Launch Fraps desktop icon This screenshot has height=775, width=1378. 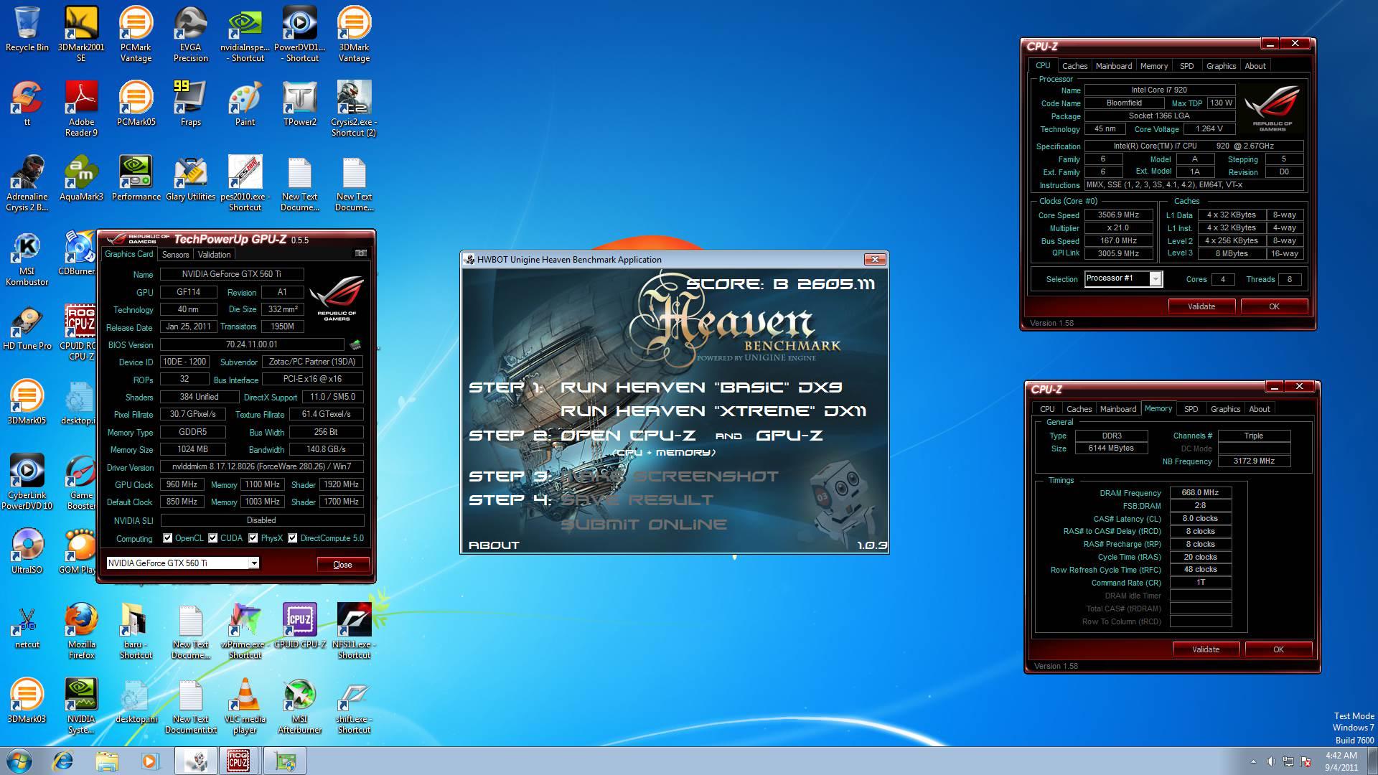point(190,103)
